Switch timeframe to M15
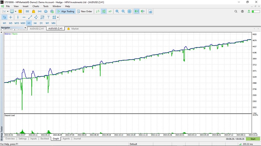 click(x=17, y=23)
